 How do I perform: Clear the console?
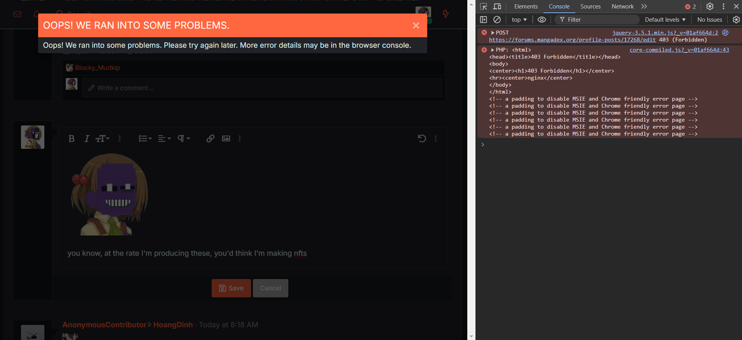[x=497, y=20]
